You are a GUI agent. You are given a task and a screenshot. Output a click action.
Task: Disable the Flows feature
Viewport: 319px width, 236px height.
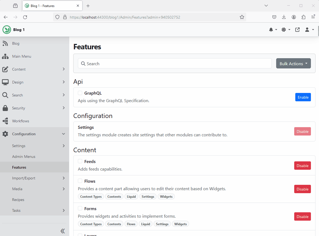(303, 189)
